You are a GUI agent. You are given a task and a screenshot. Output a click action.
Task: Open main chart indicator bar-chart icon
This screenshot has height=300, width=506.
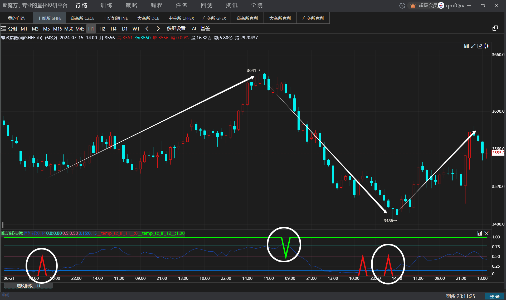(x=466, y=46)
